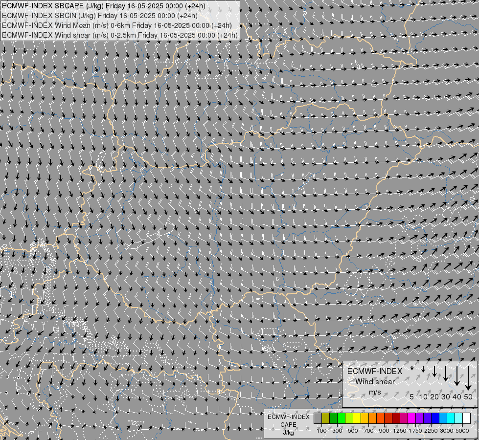Click the SBCAPE (J/kg) title line

click(104, 6)
